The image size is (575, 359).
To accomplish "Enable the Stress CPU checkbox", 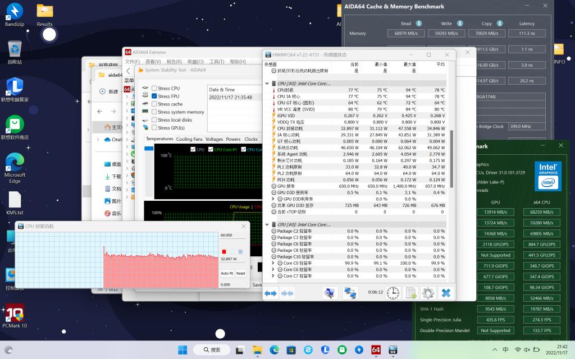I will pyautogui.click(x=154, y=89).
